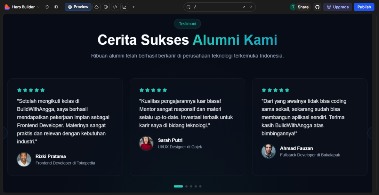379x195 pixels.
Task: Switch to the code editor icon
Action: [x=115, y=7]
